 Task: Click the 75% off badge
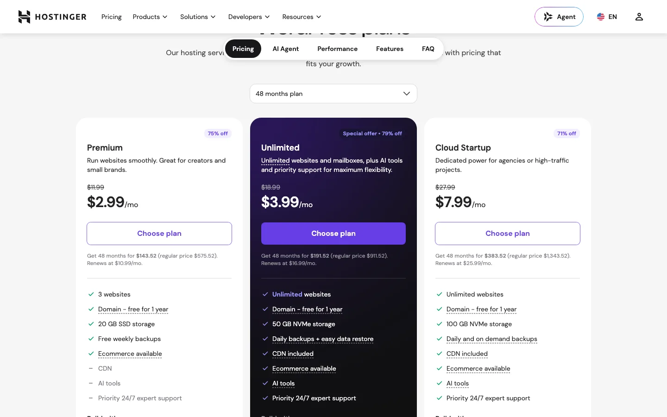218,133
